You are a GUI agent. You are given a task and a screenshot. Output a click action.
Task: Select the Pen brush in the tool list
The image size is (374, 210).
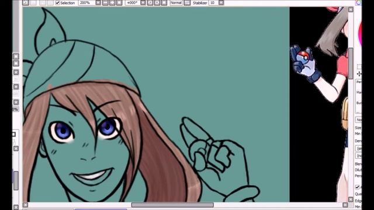(x=359, y=82)
